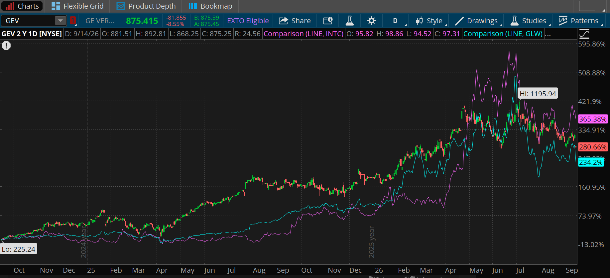610x278 pixels.
Task: Open the Drawings menu
Action: pyautogui.click(x=476, y=21)
